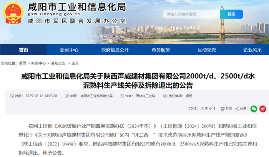Click the edit icon beside 作者
This screenshot has height=157, width=269.
tap(122, 96)
